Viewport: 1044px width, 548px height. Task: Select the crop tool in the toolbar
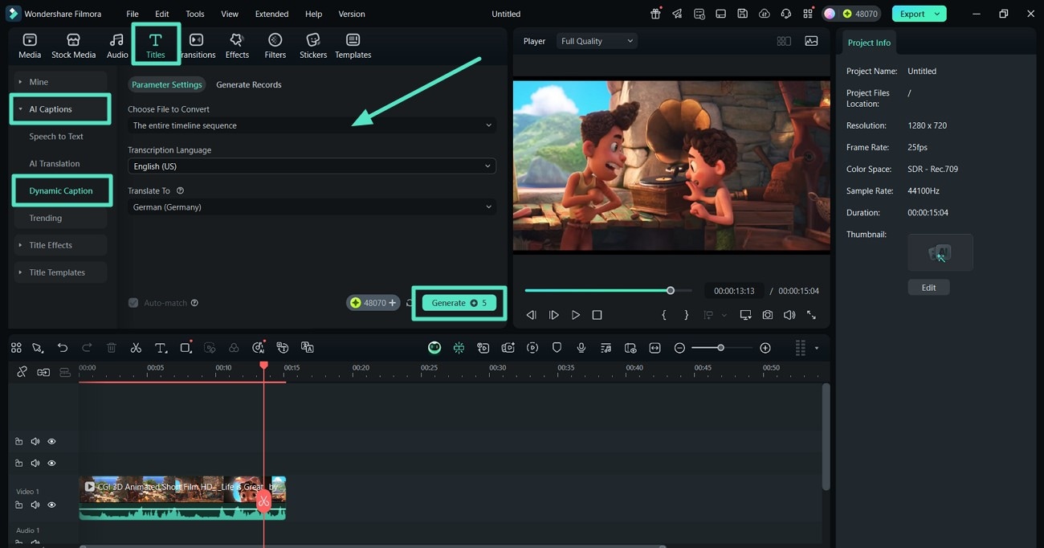(186, 348)
